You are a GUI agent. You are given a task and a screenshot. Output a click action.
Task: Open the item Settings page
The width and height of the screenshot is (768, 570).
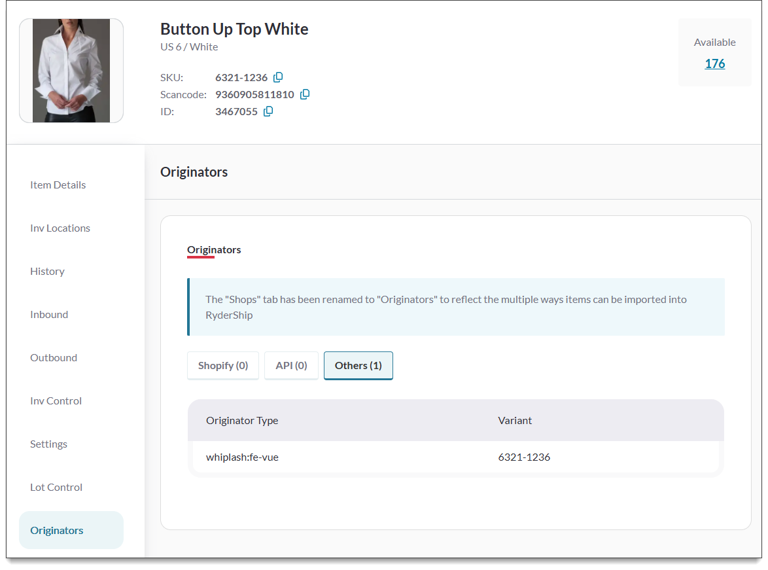[48, 444]
